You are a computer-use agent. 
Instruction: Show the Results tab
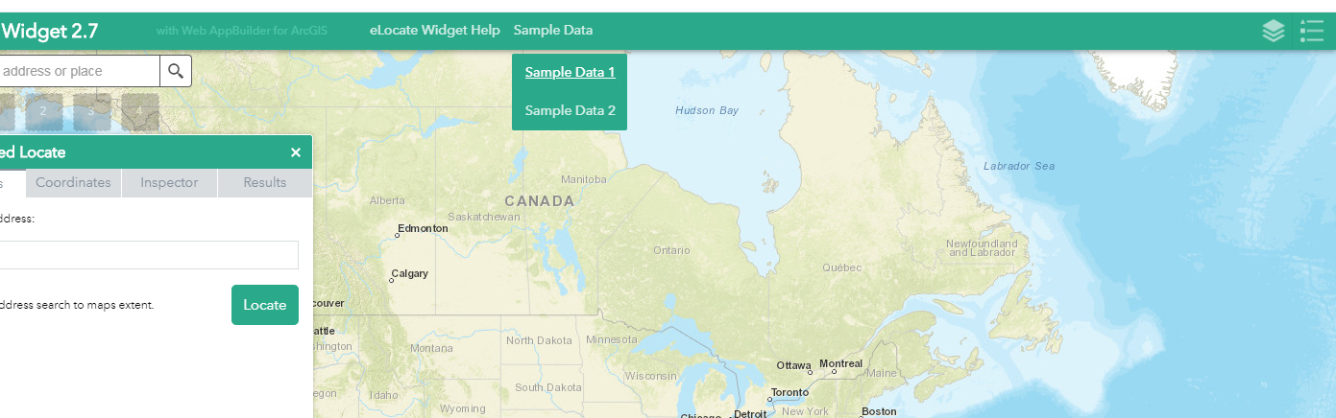[x=265, y=182]
